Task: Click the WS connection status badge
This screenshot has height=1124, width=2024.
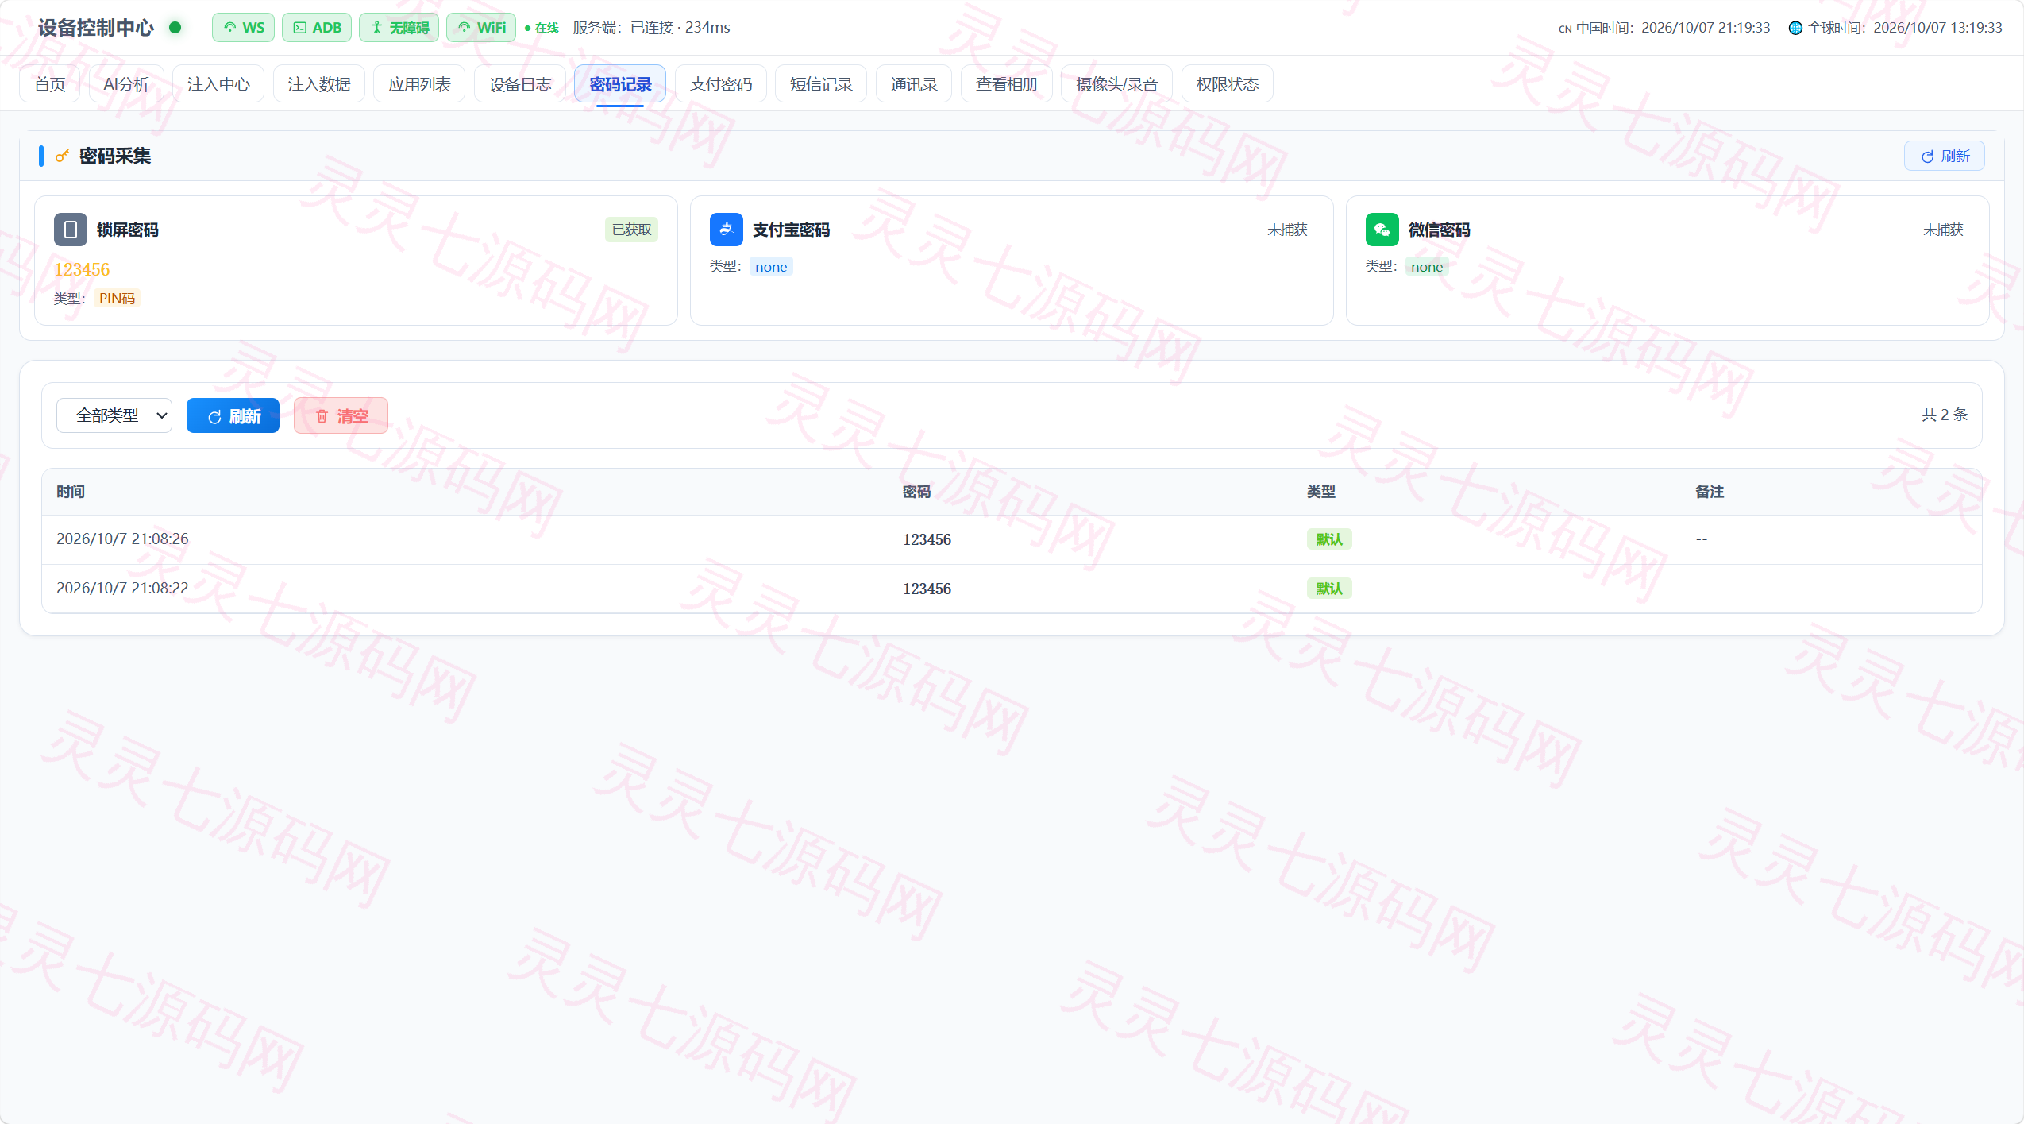Action: point(243,28)
